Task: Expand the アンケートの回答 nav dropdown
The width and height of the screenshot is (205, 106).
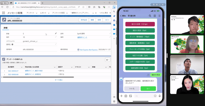Action: 67,13
